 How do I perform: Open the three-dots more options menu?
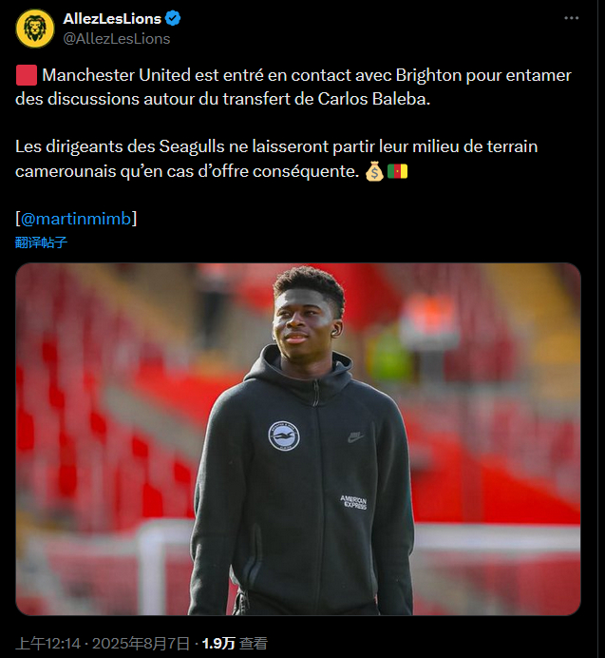(x=571, y=18)
